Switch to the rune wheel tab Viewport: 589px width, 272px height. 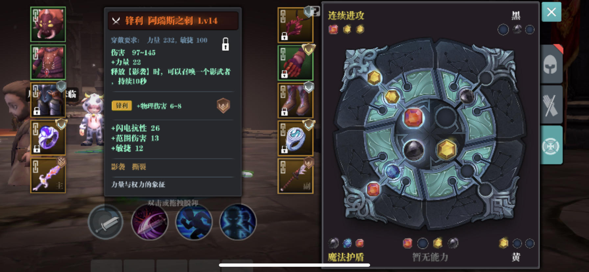pos(551,145)
